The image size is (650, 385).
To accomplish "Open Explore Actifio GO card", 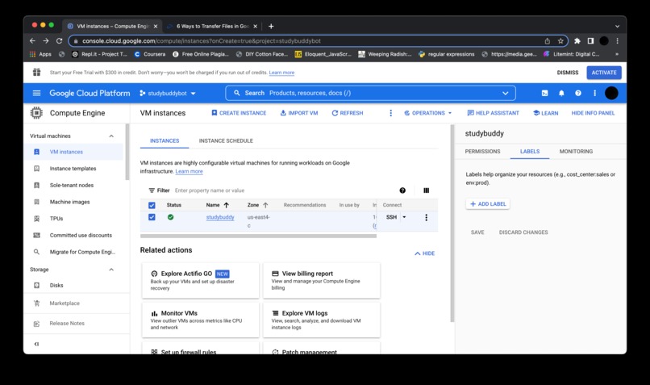I will [x=201, y=280].
